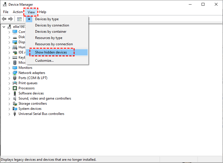Expand the System devices category
The image size is (223, 163).
9,109
